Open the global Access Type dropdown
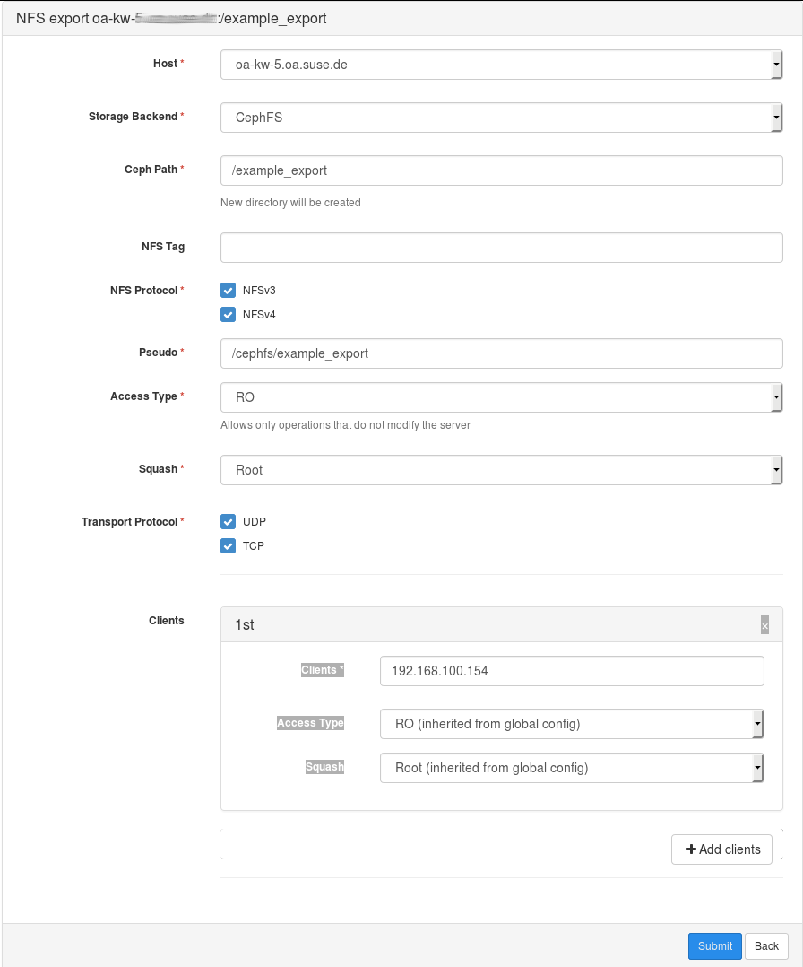803x967 pixels. click(502, 397)
